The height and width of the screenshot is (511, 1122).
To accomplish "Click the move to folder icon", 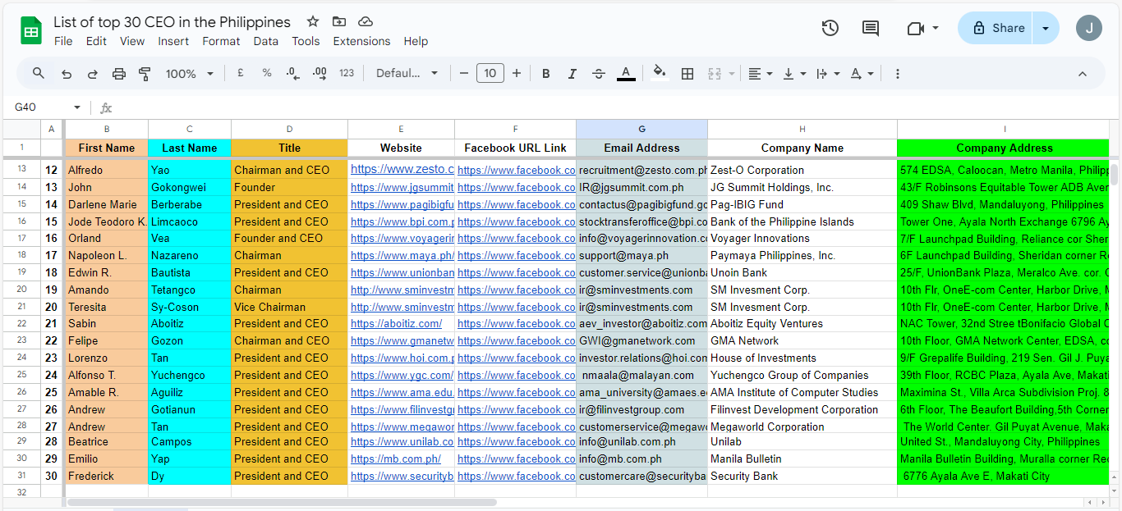I will (339, 22).
